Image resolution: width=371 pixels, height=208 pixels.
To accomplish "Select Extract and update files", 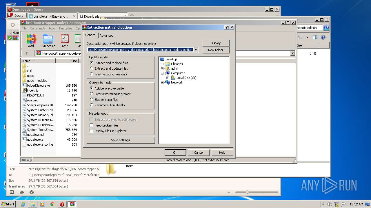I will 92,68.
